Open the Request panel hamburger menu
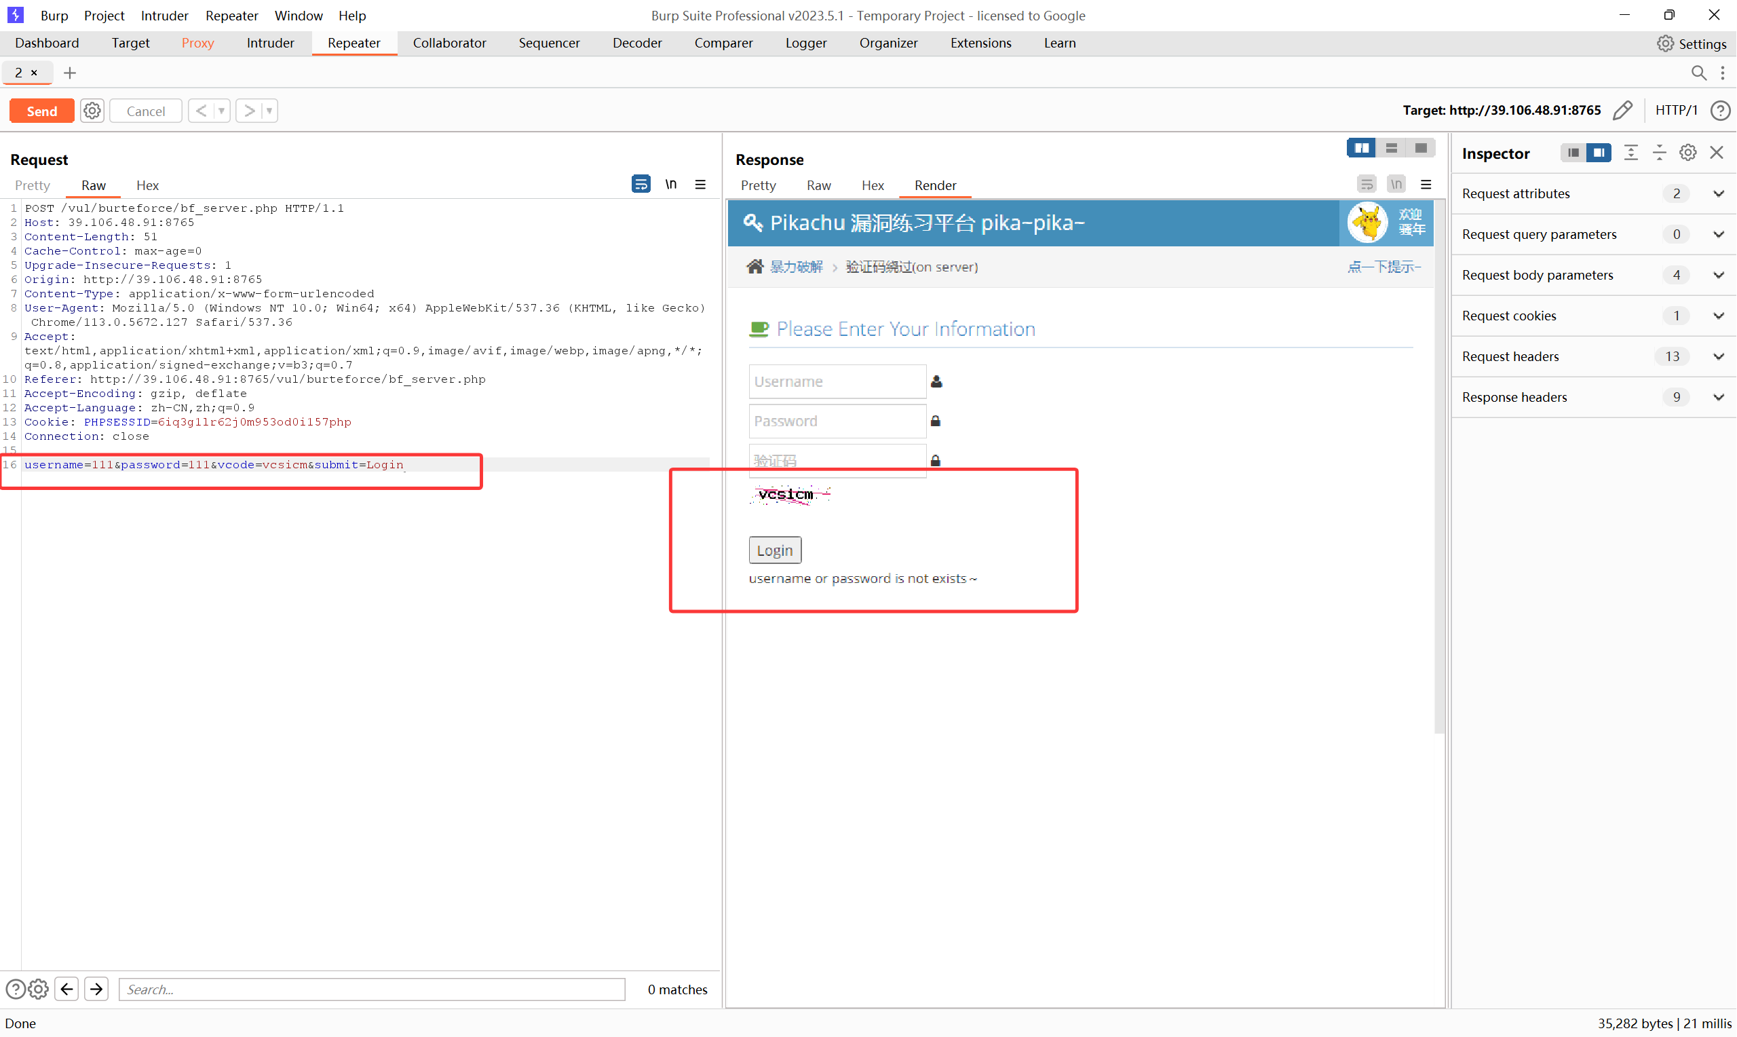Screen dimensions: 1737x1037 point(700,184)
